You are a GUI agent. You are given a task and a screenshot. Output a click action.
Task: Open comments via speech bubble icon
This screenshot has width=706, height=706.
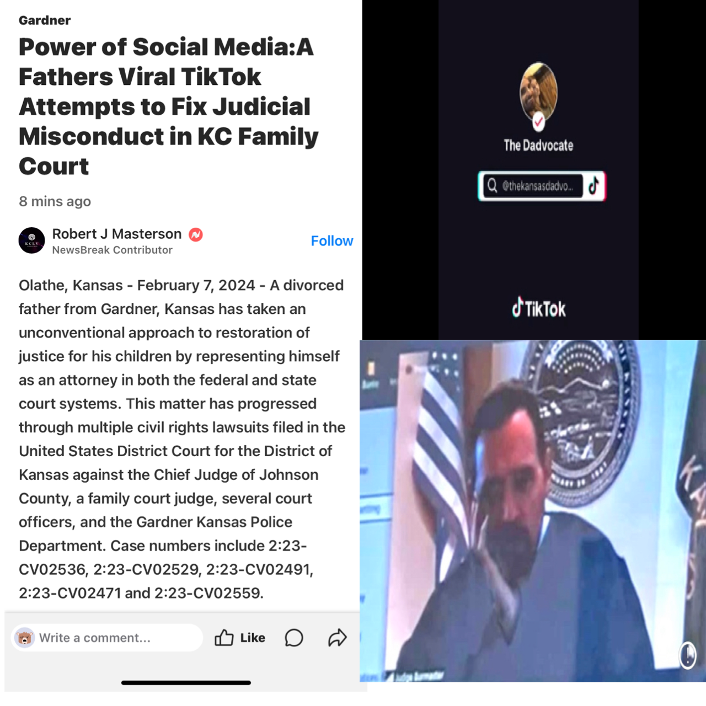point(294,638)
